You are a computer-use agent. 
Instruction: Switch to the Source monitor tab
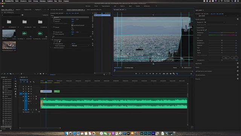pos(57,9)
